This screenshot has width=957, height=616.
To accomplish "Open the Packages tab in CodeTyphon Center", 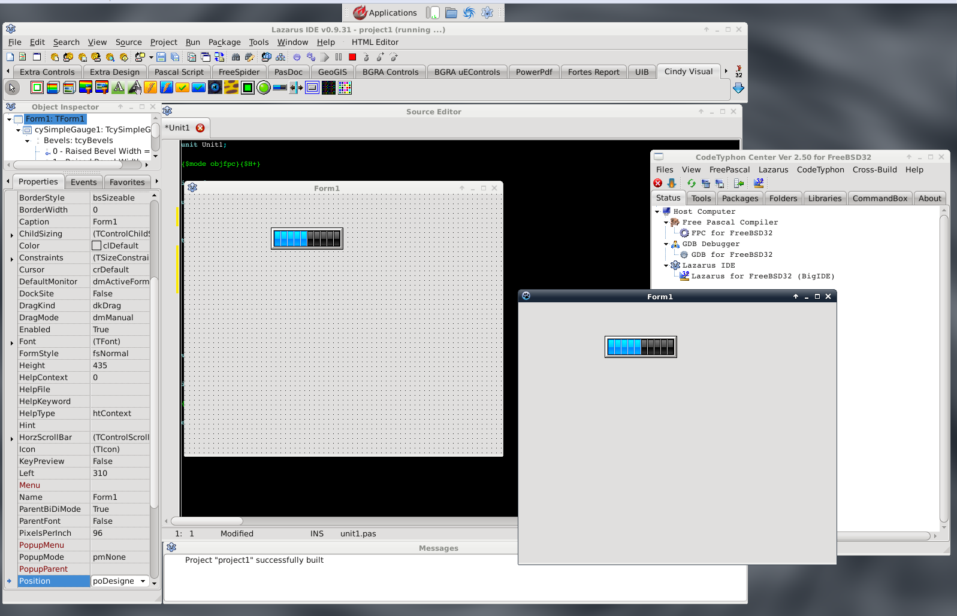I will tap(740, 198).
